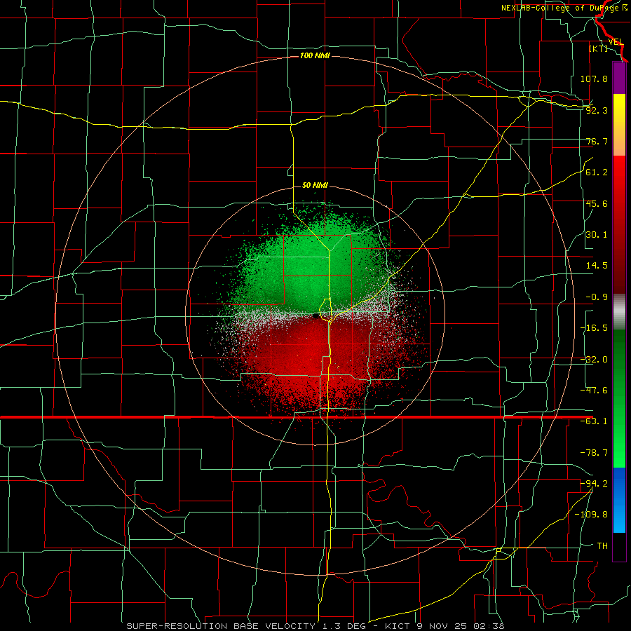Click the 61.2 value on velocity scale

point(597,172)
